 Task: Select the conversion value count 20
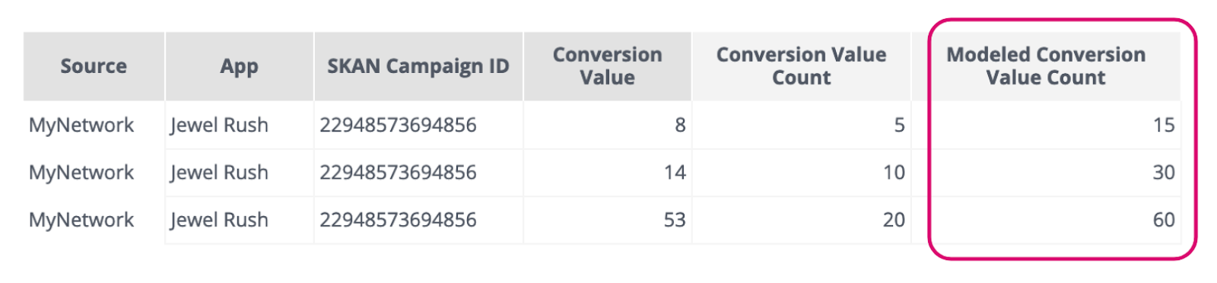[x=801, y=220]
